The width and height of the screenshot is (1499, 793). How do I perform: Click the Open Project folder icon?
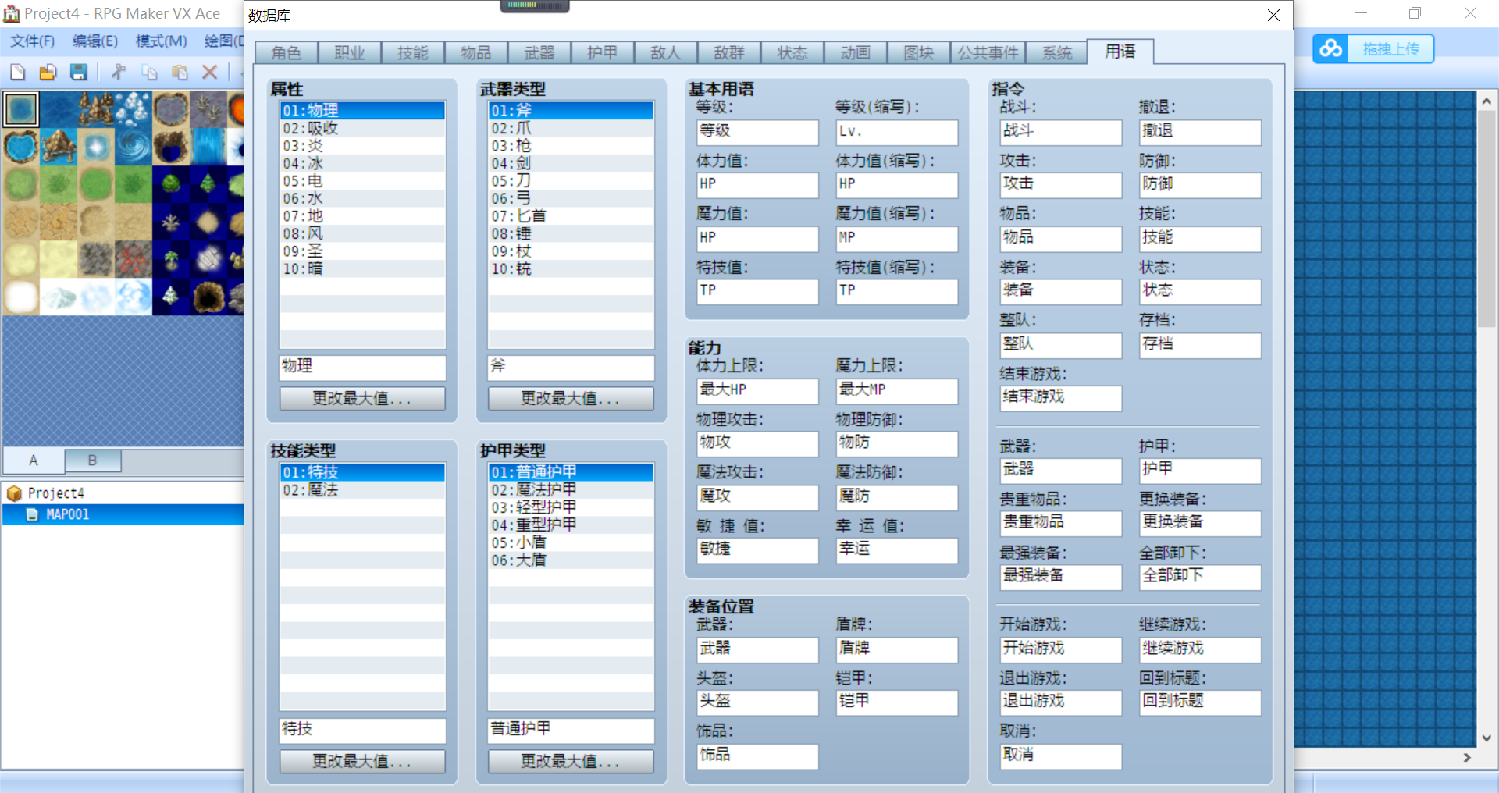(48, 73)
